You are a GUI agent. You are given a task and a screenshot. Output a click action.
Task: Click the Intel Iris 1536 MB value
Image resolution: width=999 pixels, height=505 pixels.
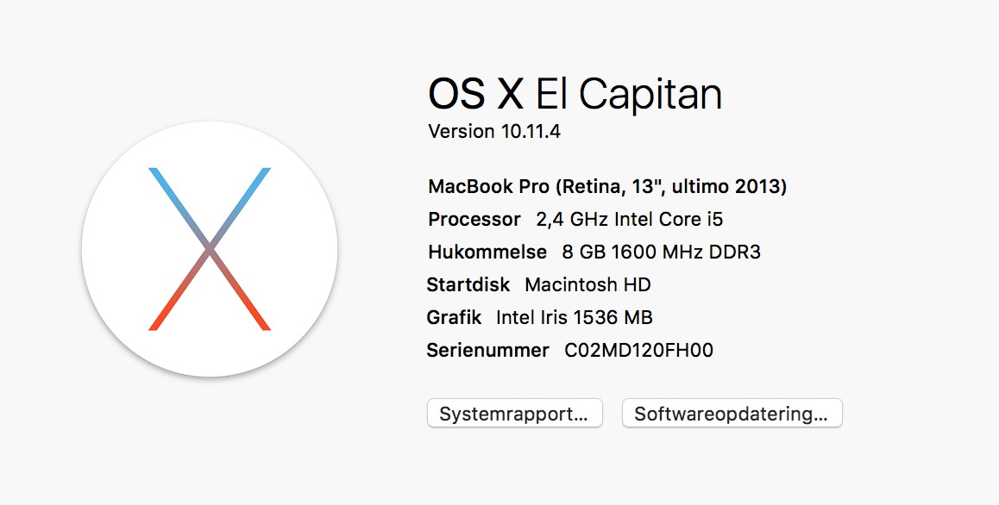574,317
